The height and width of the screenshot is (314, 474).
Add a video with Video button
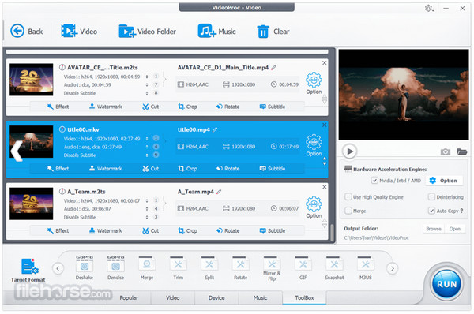tap(79, 31)
